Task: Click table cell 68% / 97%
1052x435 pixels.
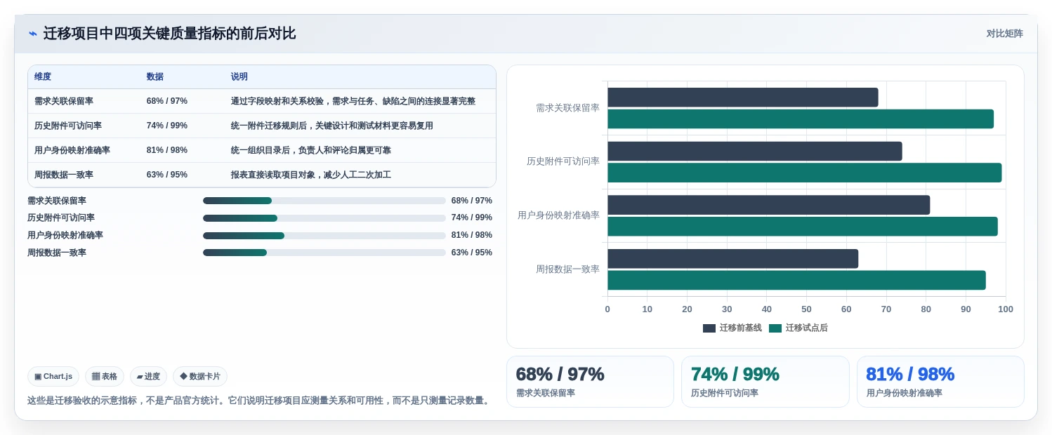Action: coord(167,101)
